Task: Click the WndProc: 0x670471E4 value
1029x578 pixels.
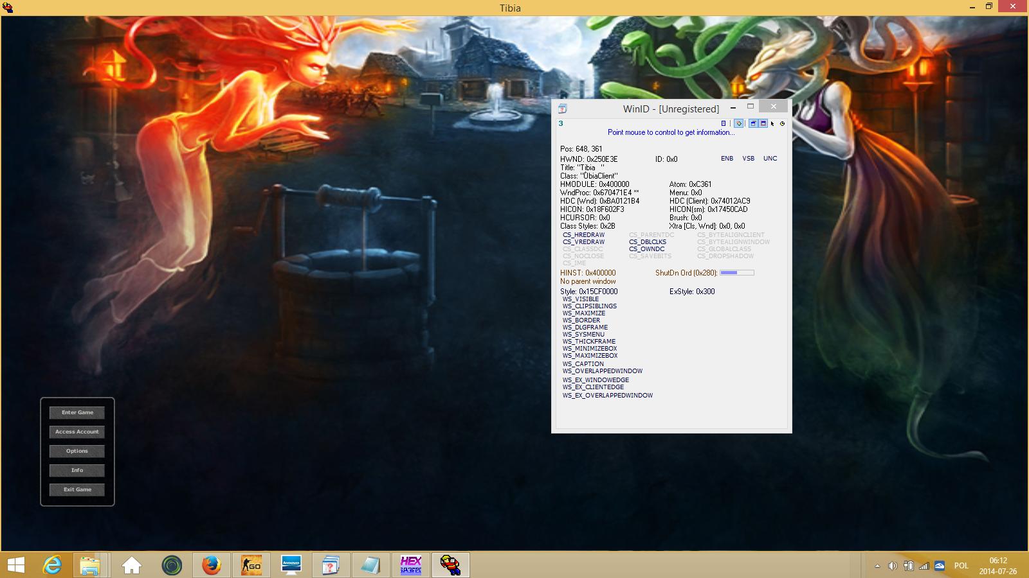Action: pyautogui.click(x=599, y=193)
